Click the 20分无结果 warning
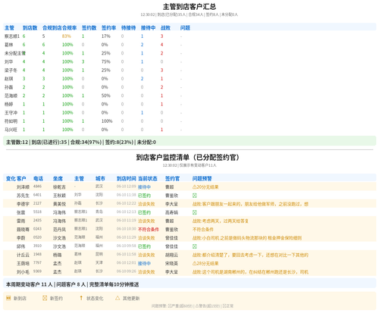The image size is (379, 323). pos(205,187)
